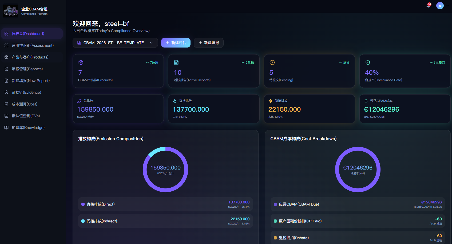Click cyan swatch for 间接排放(Indirect)

tap(83, 221)
